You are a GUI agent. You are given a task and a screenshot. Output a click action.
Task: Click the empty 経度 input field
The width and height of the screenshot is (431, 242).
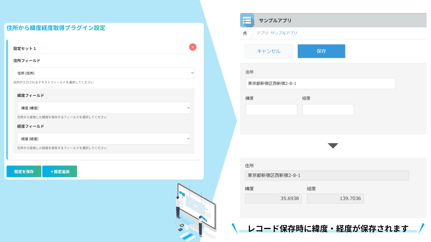point(328,110)
